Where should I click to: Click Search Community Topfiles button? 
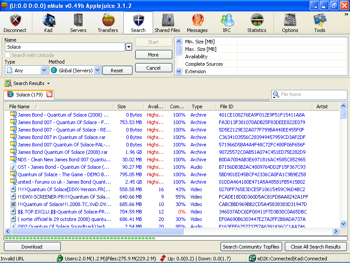[251, 246]
